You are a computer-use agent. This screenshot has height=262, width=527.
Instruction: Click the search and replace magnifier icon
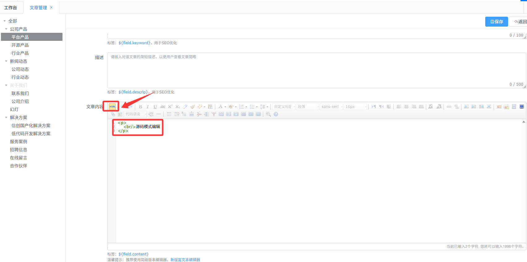pos(268,114)
